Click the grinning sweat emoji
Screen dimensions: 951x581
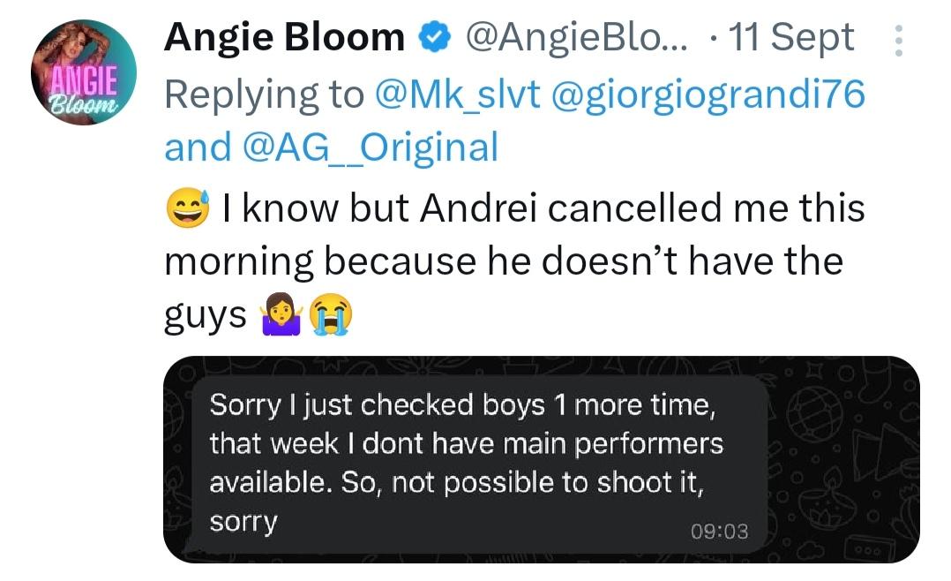point(188,208)
